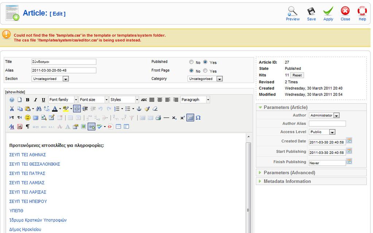Viewport: 373px width, 233px height.
Task: Apply superscript formatting
Action: [x=182, y=118]
